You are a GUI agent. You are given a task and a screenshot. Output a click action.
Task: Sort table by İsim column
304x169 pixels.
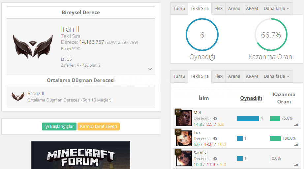click(x=203, y=98)
